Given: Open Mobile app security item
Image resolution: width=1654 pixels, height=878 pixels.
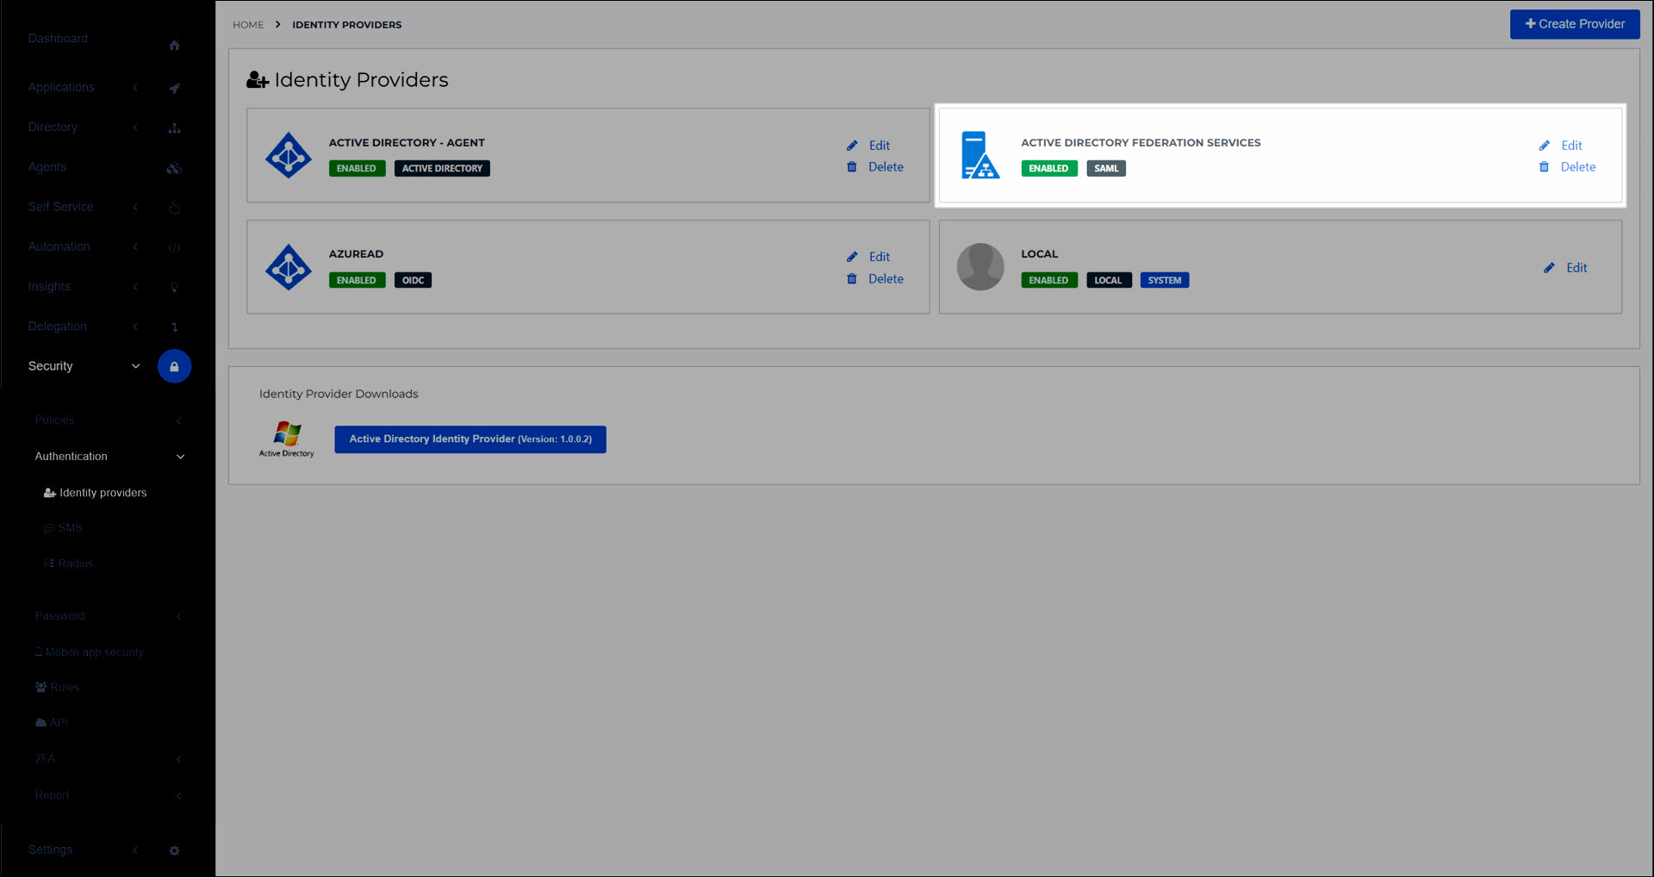Looking at the screenshot, I should tap(90, 652).
